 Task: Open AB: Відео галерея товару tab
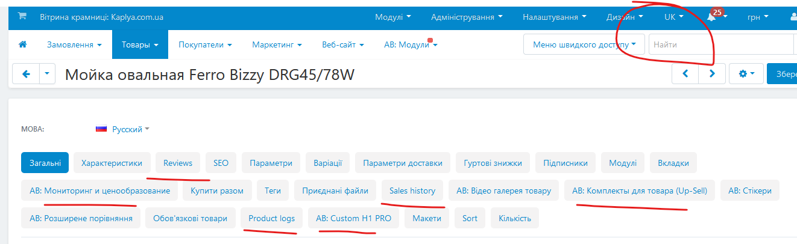coord(503,191)
